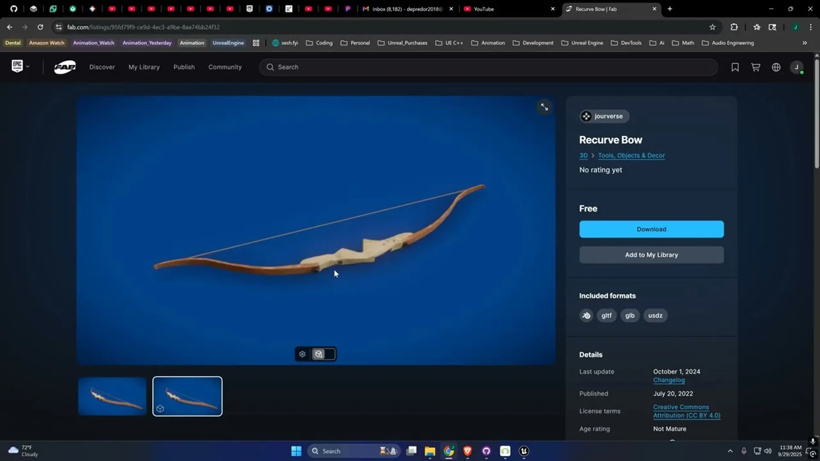Open the language globe icon

776,67
